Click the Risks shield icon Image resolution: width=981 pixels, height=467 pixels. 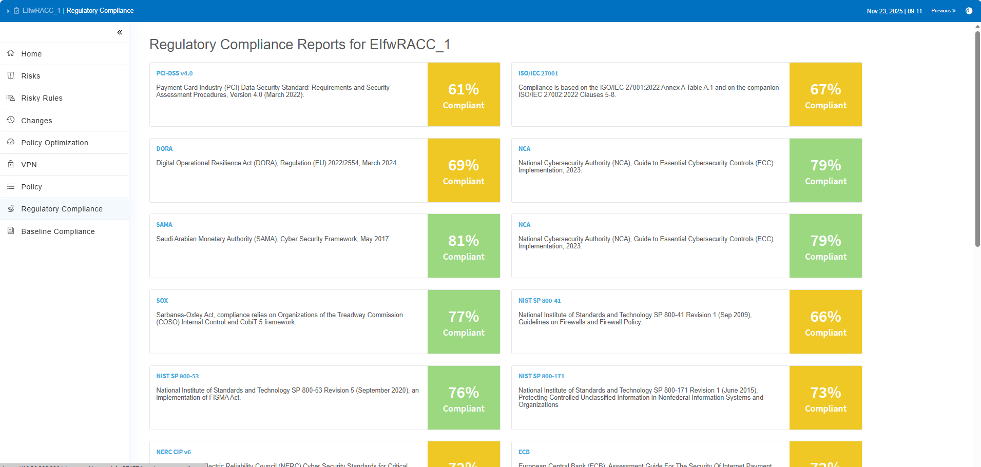pyautogui.click(x=11, y=75)
